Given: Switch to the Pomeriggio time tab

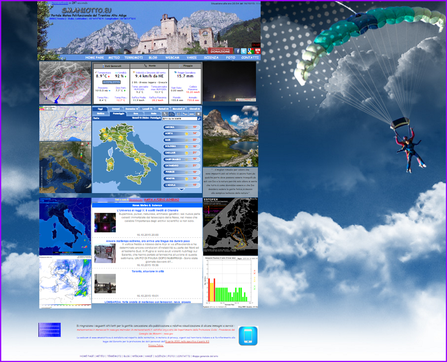Looking at the screenshot, I should [118, 114].
